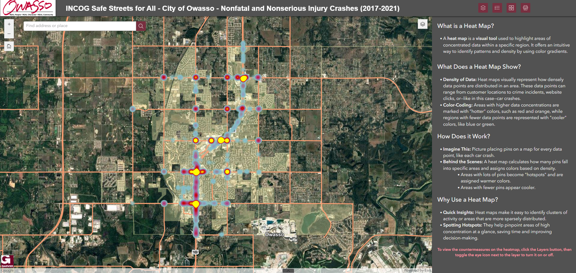Click the pink countermeasures instruction text

(504, 252)
